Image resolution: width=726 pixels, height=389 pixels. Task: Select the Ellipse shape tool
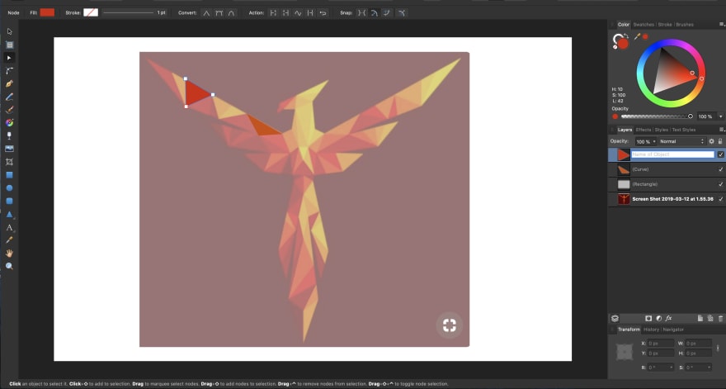coord(9,187)
